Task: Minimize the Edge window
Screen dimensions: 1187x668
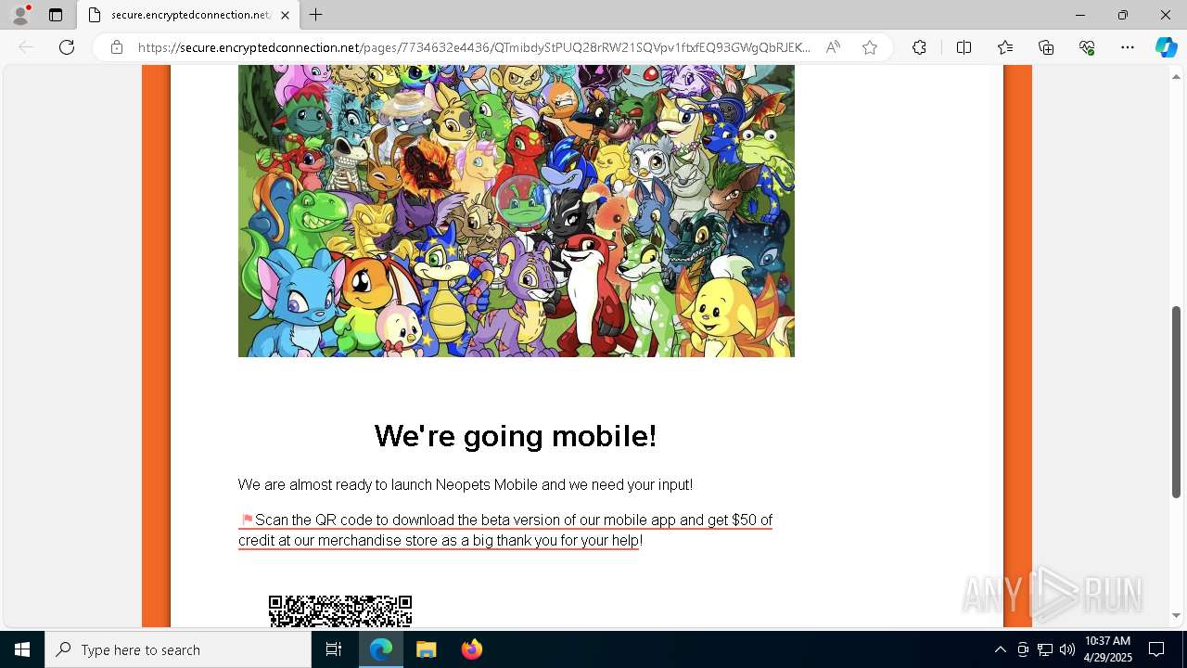Action: (1080, 15)
